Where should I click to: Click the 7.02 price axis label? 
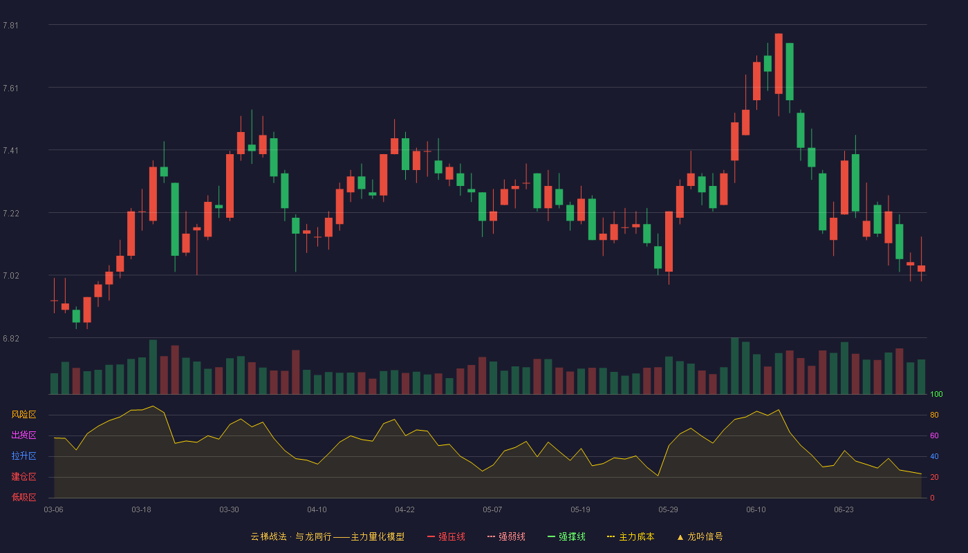pos(10,275)
